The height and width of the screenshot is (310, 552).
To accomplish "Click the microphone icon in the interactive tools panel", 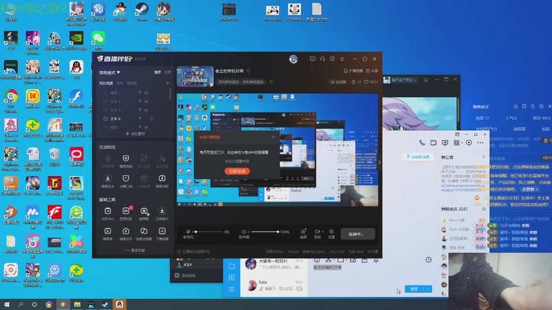I will (108, 158).
